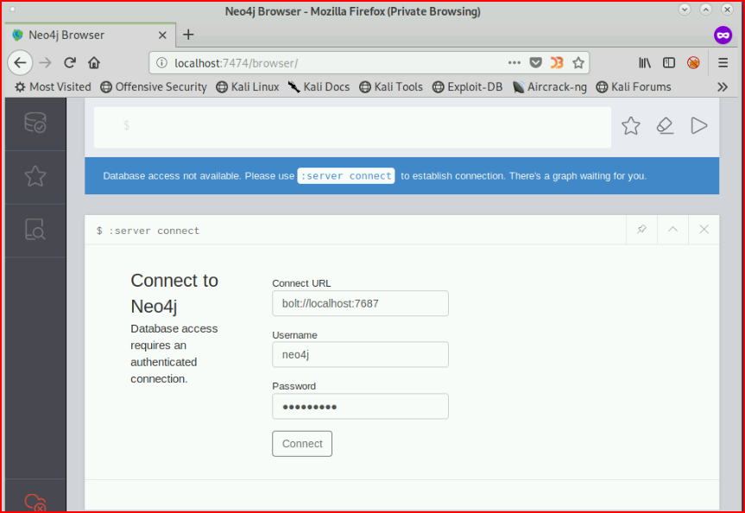The height and width of the screenshot is (513, 745).
Task: Close the :server connect frame
Action: coord(704,230)
